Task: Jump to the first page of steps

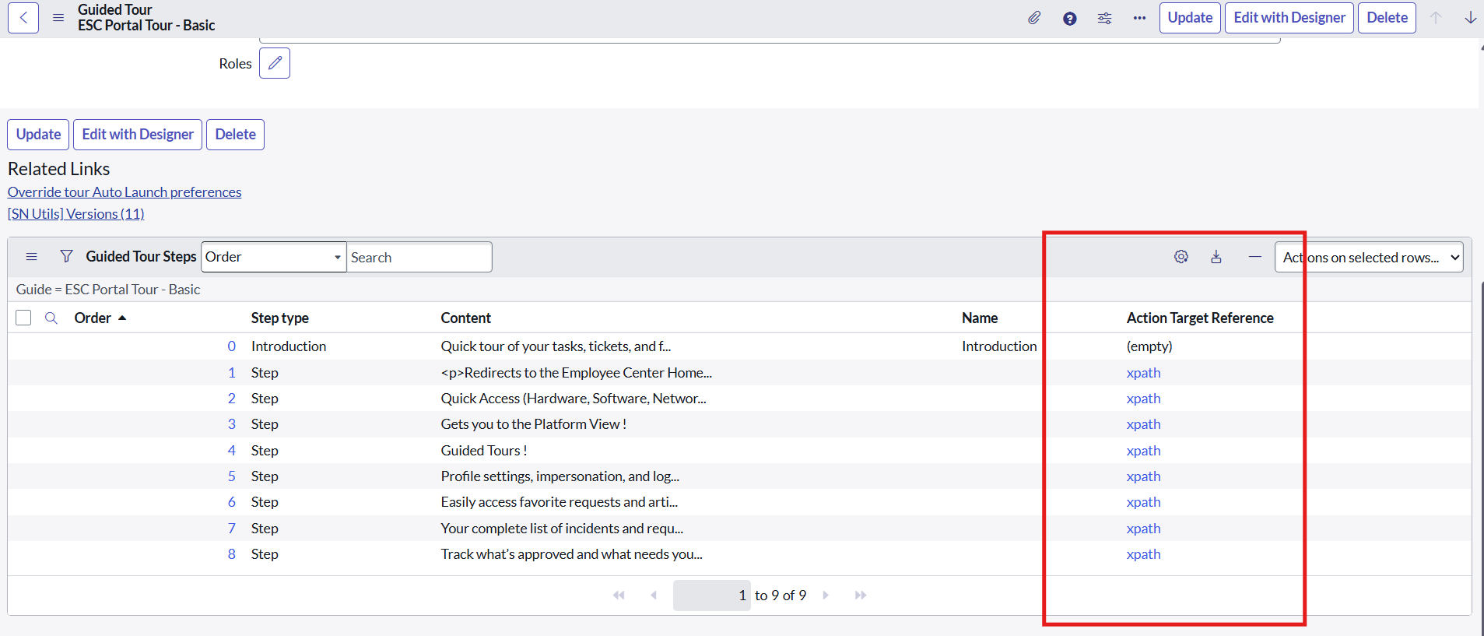Action: [619, 596]
